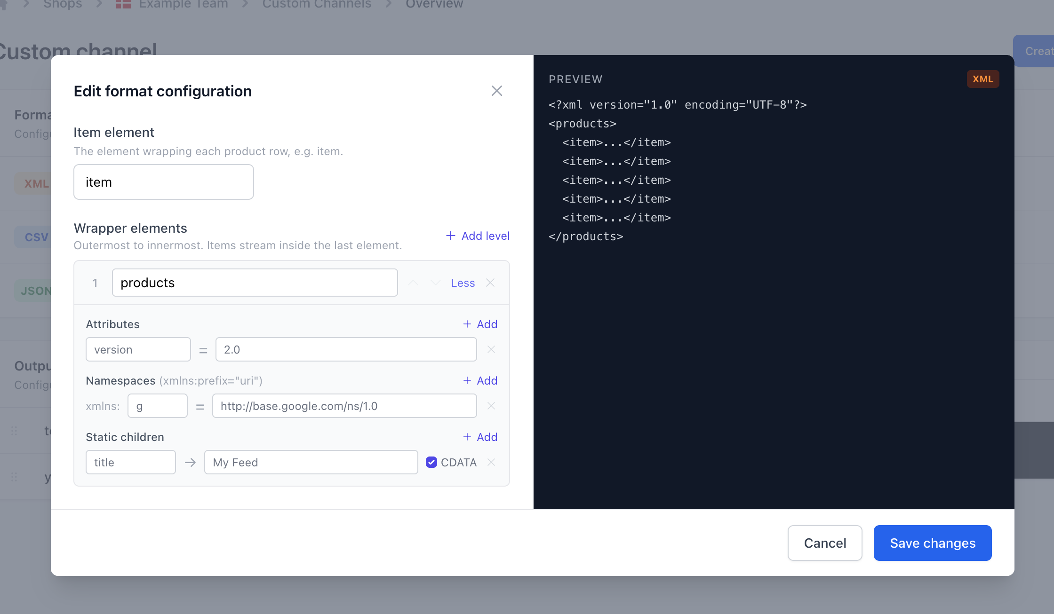Cancel the format configuration edits
The height and width of the screenshot is (614, 1054).
(824, 543)
